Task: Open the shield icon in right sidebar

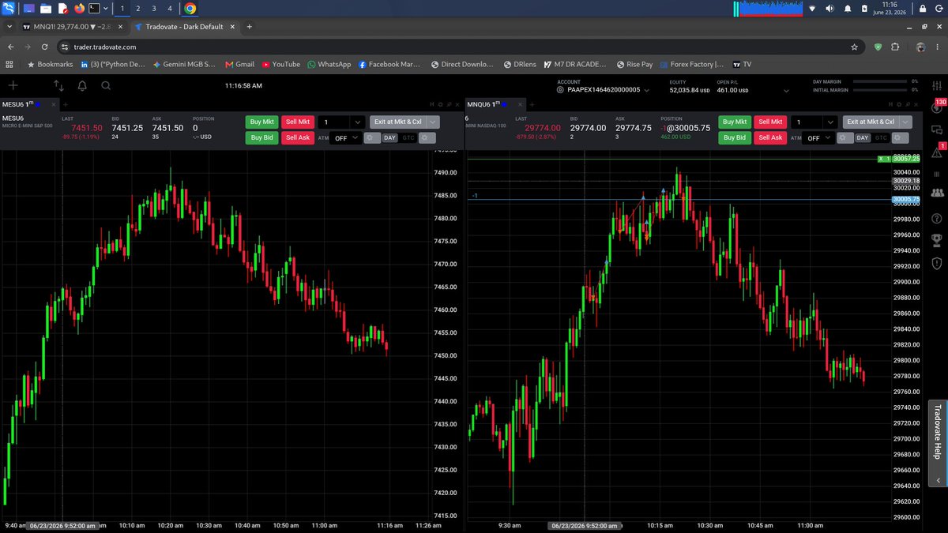Action: [937, 262]
